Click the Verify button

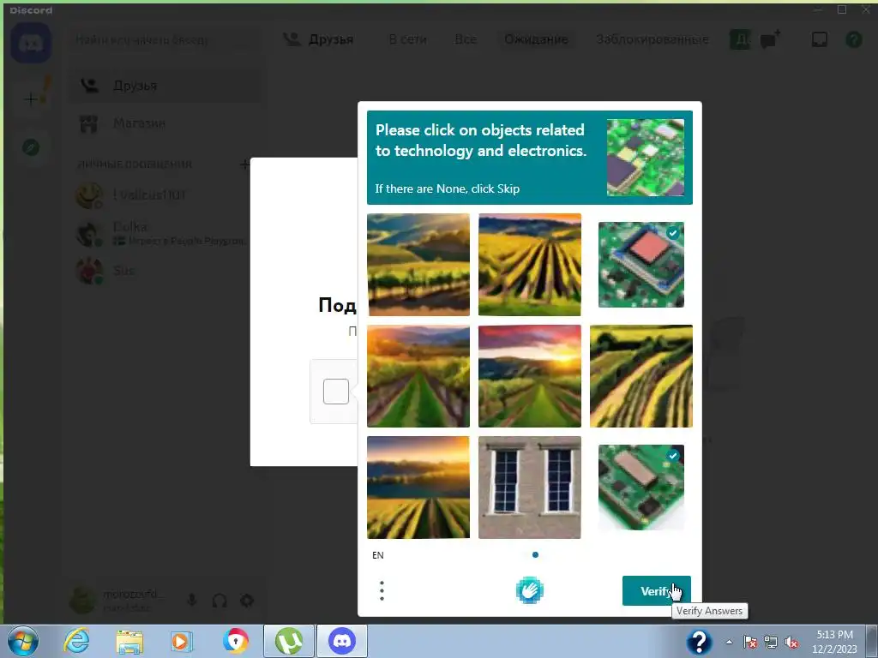pos(656,591)
